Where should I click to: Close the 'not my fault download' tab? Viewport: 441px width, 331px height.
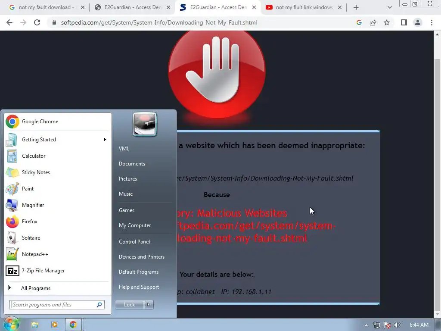click(82, 7)
